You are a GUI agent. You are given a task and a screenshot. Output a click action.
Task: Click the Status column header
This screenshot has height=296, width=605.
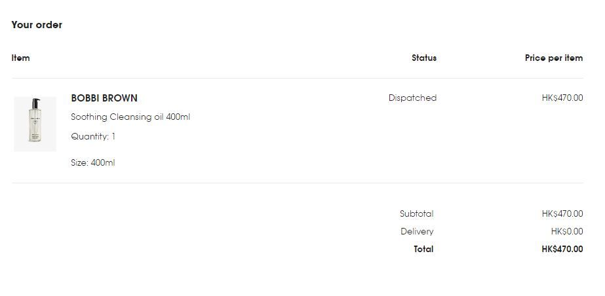(423, 58)
